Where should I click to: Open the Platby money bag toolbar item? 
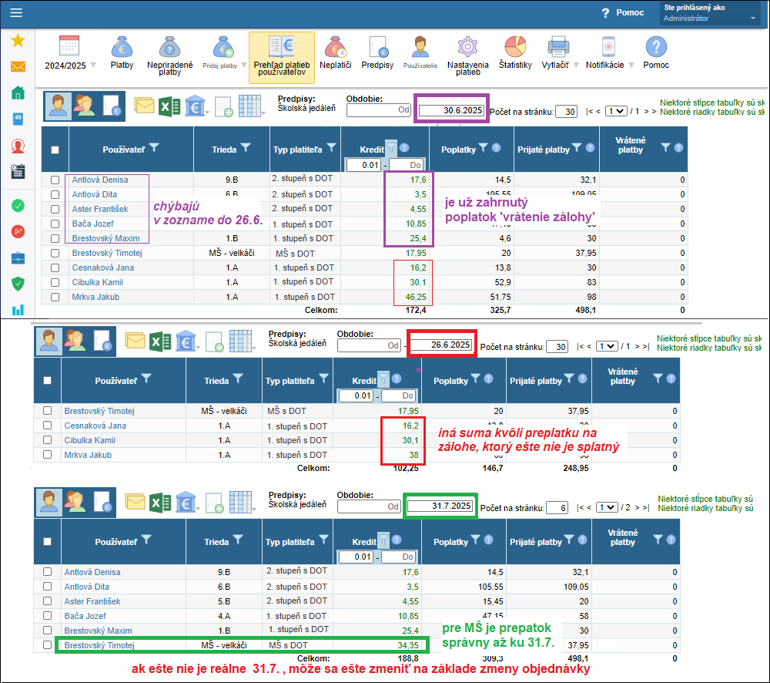point(122,52)
